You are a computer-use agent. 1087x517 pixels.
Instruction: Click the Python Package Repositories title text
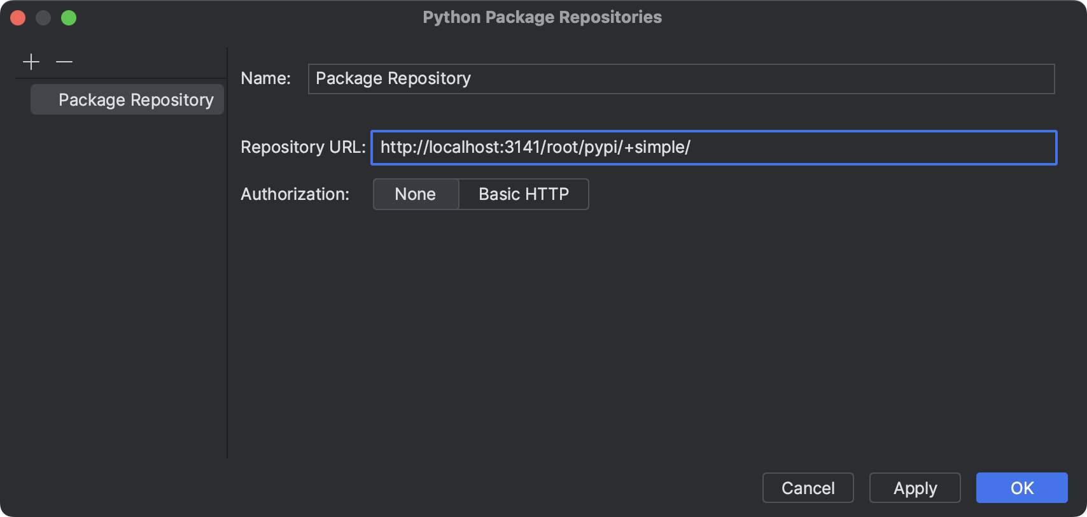coord(542,17)
